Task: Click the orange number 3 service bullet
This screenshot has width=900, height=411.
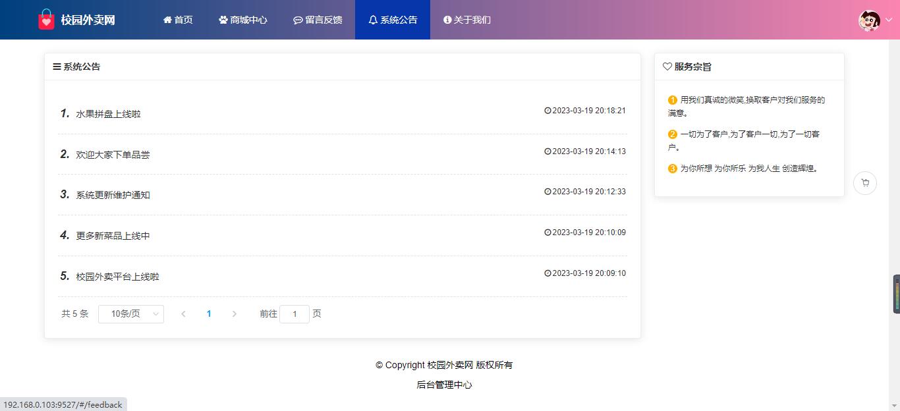Action: [x=673, y=169]
